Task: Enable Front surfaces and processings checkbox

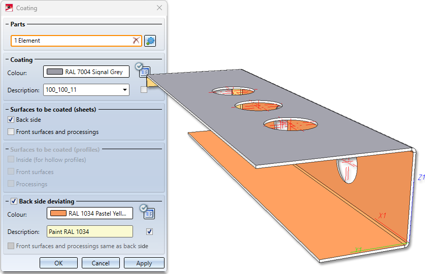Action: tap(11, 132)
